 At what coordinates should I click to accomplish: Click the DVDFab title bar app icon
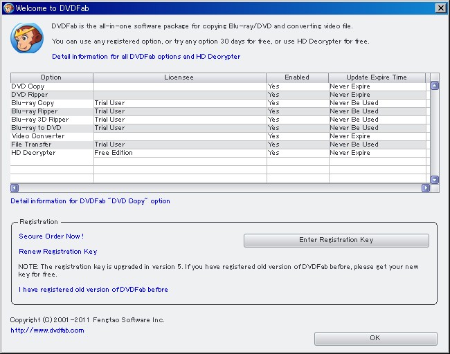tap(7, 8)
